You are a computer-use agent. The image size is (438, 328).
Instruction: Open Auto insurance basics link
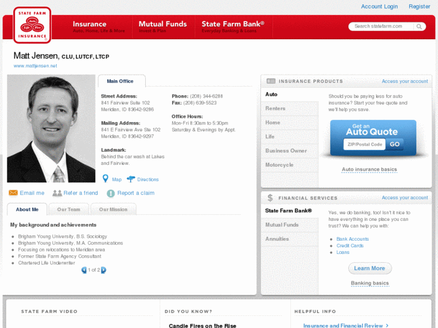(369, 170)
